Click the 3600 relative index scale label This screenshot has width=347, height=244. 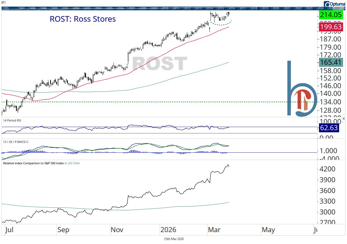click(327, 191)
